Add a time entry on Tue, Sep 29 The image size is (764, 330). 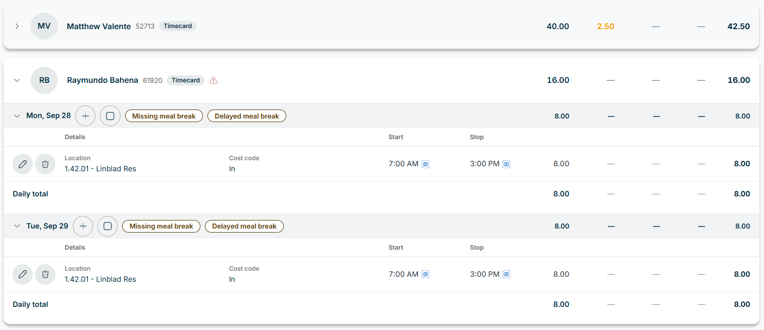pos(83,227)
